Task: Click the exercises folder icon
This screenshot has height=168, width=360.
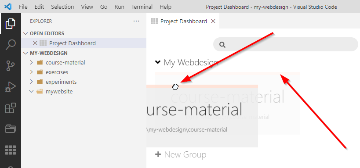Action: click(40, 72)
